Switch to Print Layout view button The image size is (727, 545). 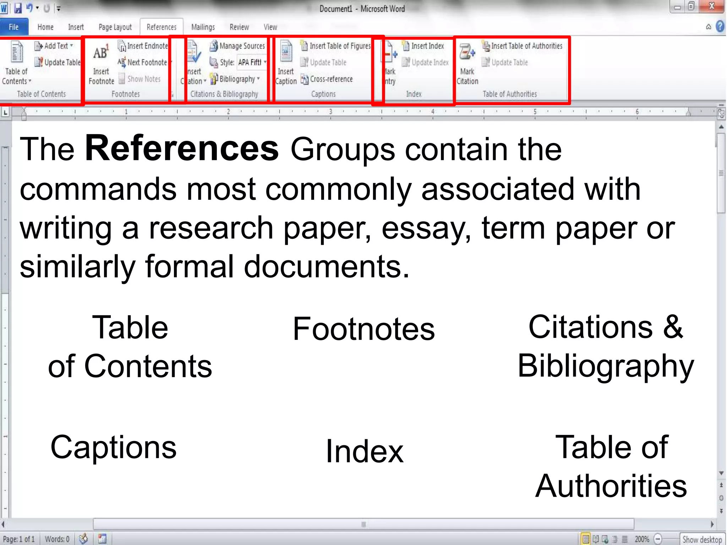pos(586,539)
